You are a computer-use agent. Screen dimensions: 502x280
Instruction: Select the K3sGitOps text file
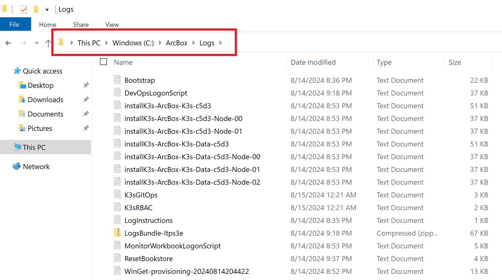click(x=141, y=195)
